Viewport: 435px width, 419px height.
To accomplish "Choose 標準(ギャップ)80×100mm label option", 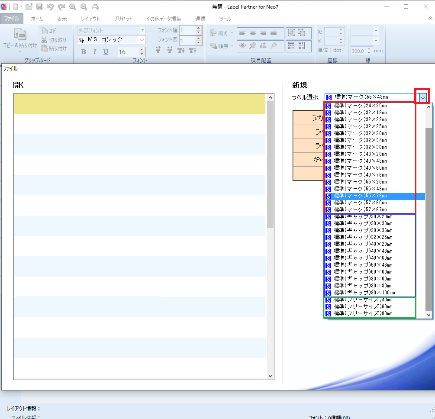I will pos(364,293).
